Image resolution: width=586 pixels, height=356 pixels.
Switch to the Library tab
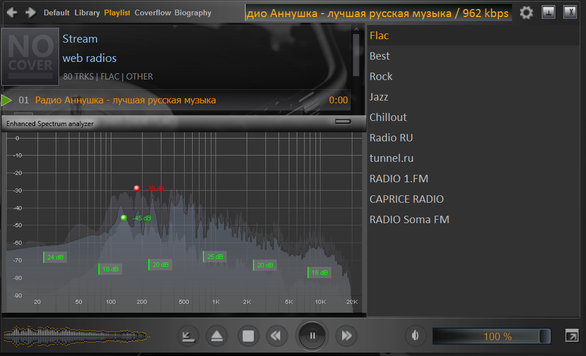tap(86, 12)
